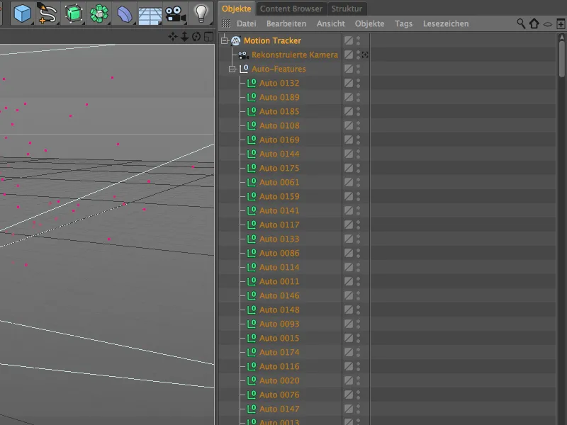Select the Cube primitive tool
Viewport: 567px width, 425px height.
pos(23,13)
